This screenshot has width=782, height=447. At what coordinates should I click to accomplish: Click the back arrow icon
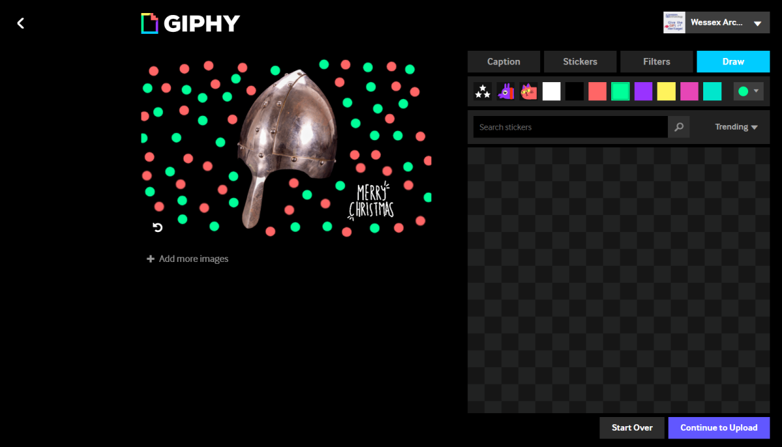click(x=21, y=23)
